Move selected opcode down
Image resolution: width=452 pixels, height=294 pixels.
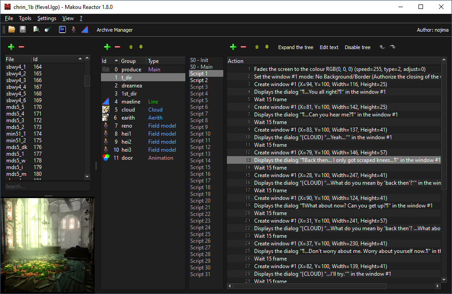(267, 47)
